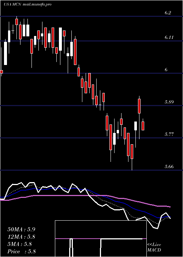Click the '12MA : 5.8' readout

21,237
